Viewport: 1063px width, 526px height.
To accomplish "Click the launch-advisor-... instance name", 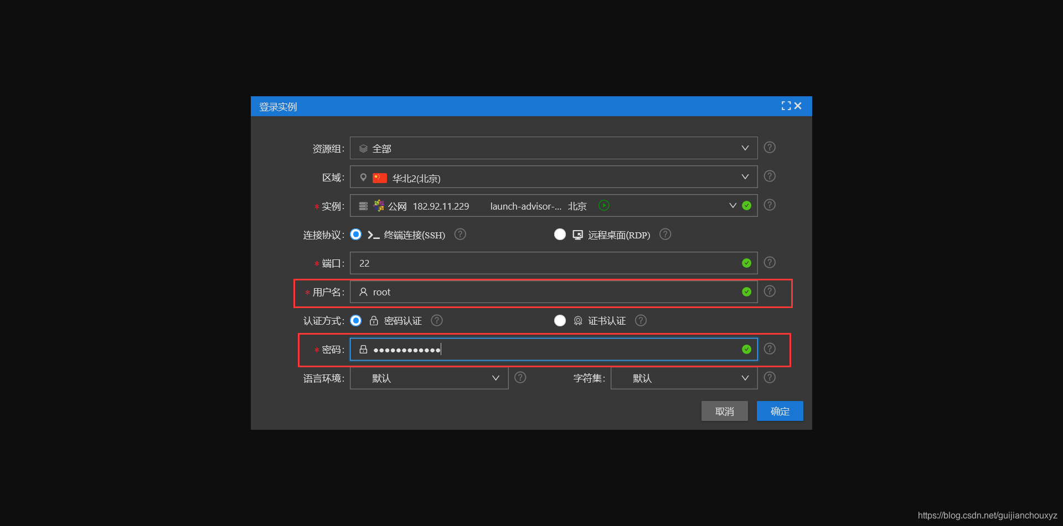I will click(525, 206).
